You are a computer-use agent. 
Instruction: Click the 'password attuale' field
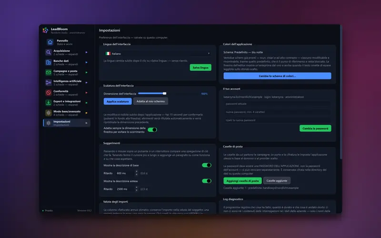[277, 104]
